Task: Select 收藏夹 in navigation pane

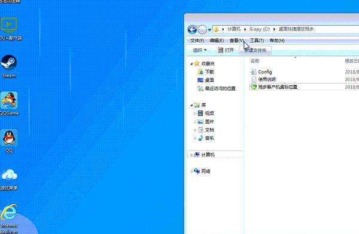Action: coord(208,63)
